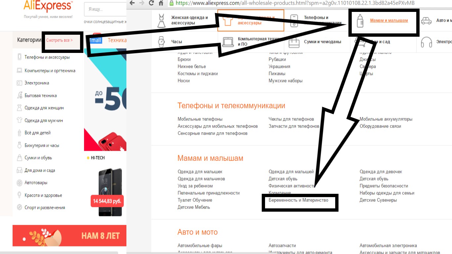Click the browser forward arrow
452x254 pixels.
point(142,3)
